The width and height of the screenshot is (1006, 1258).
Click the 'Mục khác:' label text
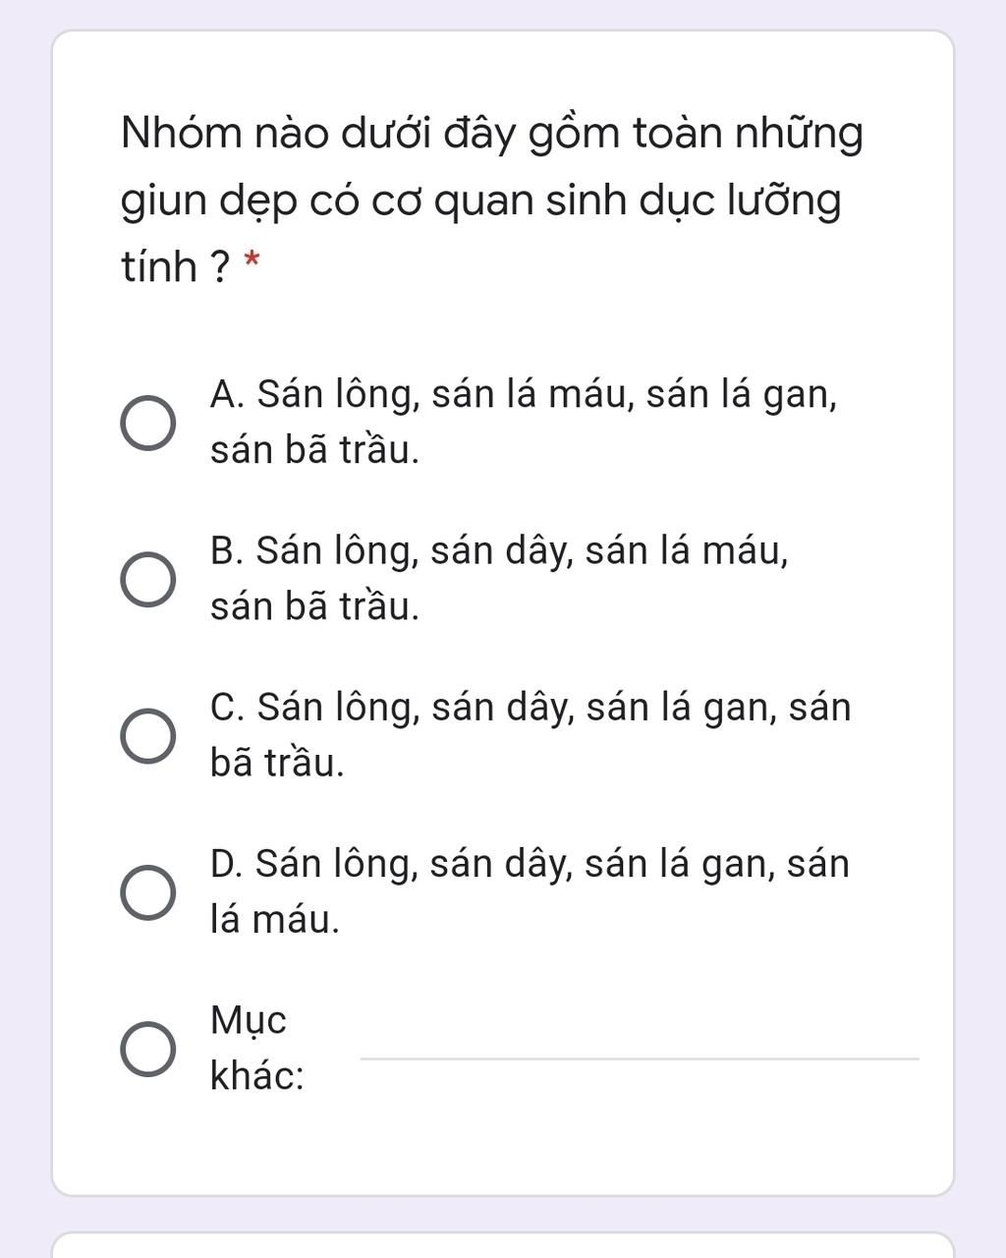tap(257, 1049)
